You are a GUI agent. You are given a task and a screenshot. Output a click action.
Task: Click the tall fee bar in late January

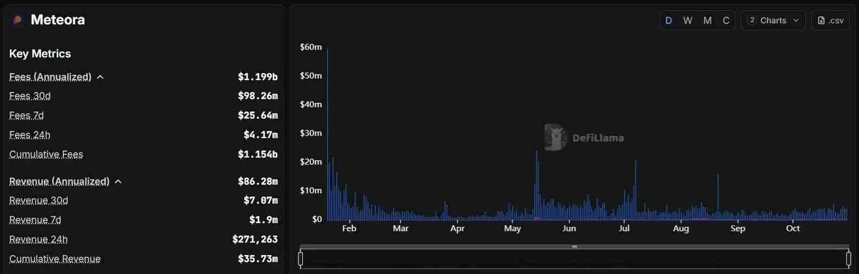point(328,135)
